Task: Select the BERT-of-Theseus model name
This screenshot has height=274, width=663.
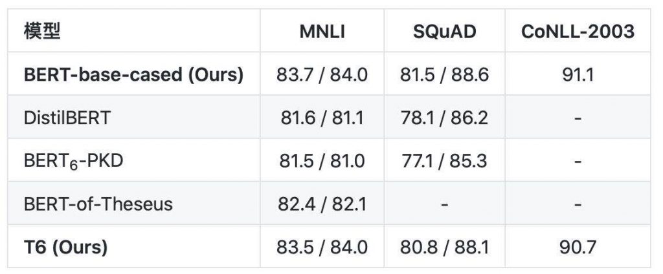Action: coord(98,204)
